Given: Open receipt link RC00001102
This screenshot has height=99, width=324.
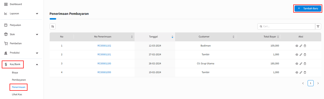Looking at the screenshot, I should click(x=104, y=46).
